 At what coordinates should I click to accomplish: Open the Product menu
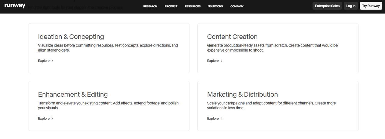171,6
